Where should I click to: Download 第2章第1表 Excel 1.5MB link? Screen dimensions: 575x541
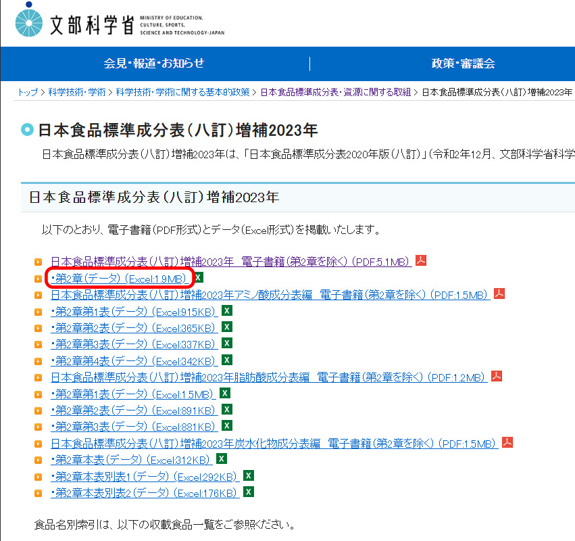click(x=133, y=394)
